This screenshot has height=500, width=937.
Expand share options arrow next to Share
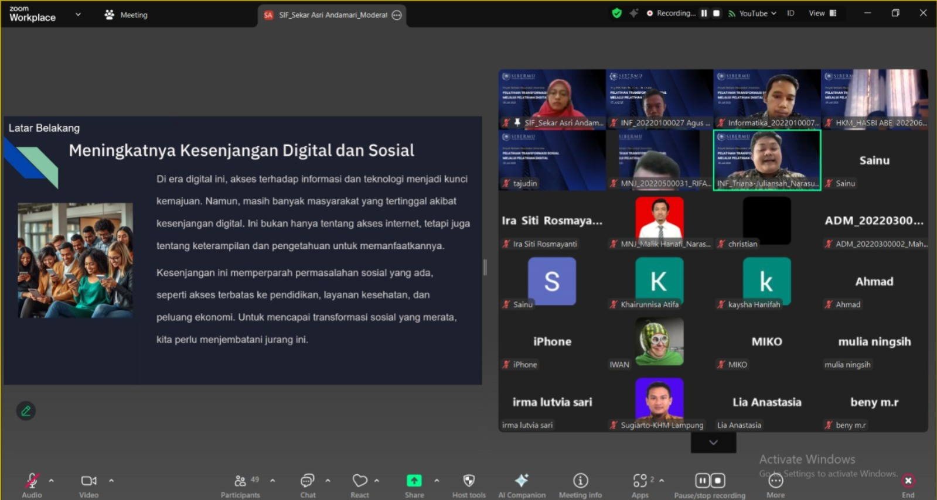click(x=437, y=481)
